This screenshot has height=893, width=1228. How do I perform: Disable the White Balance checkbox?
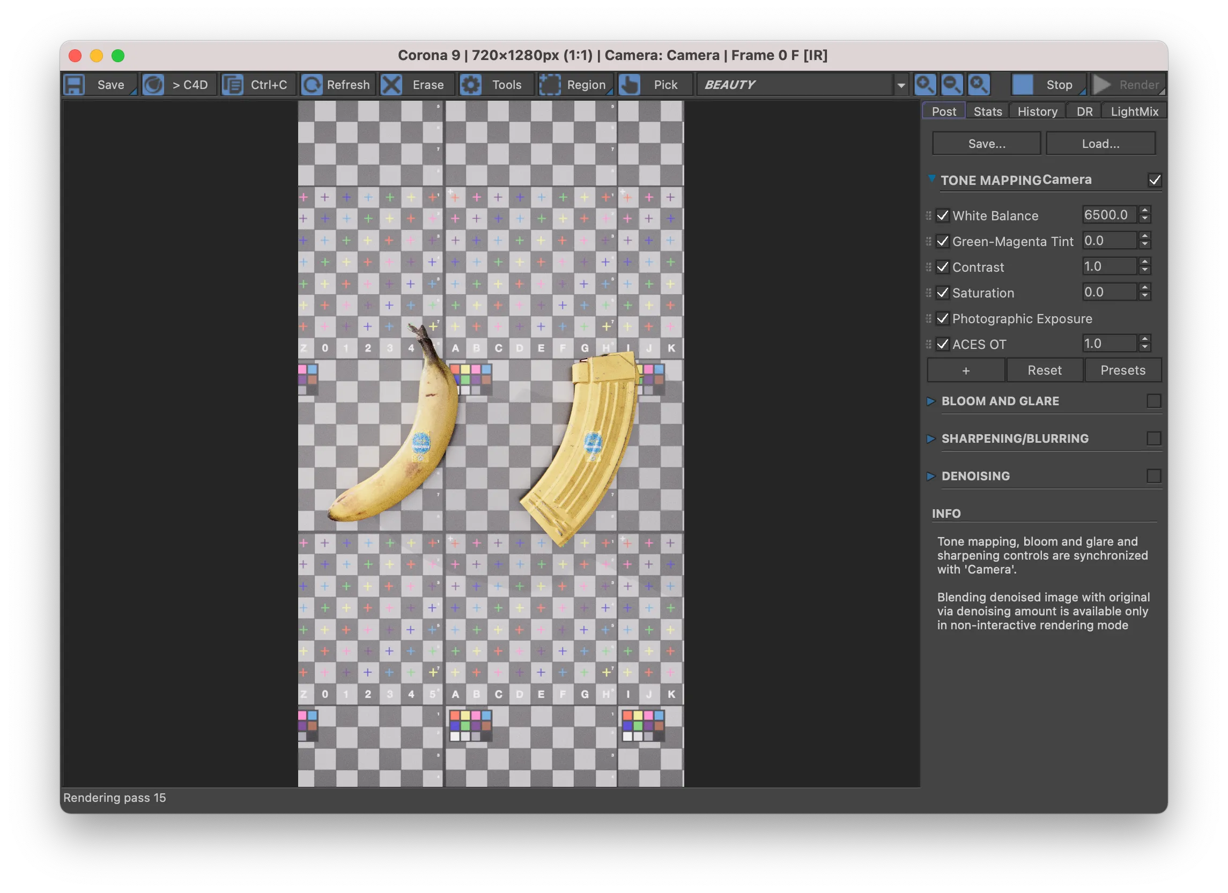[x=943, y=215]
